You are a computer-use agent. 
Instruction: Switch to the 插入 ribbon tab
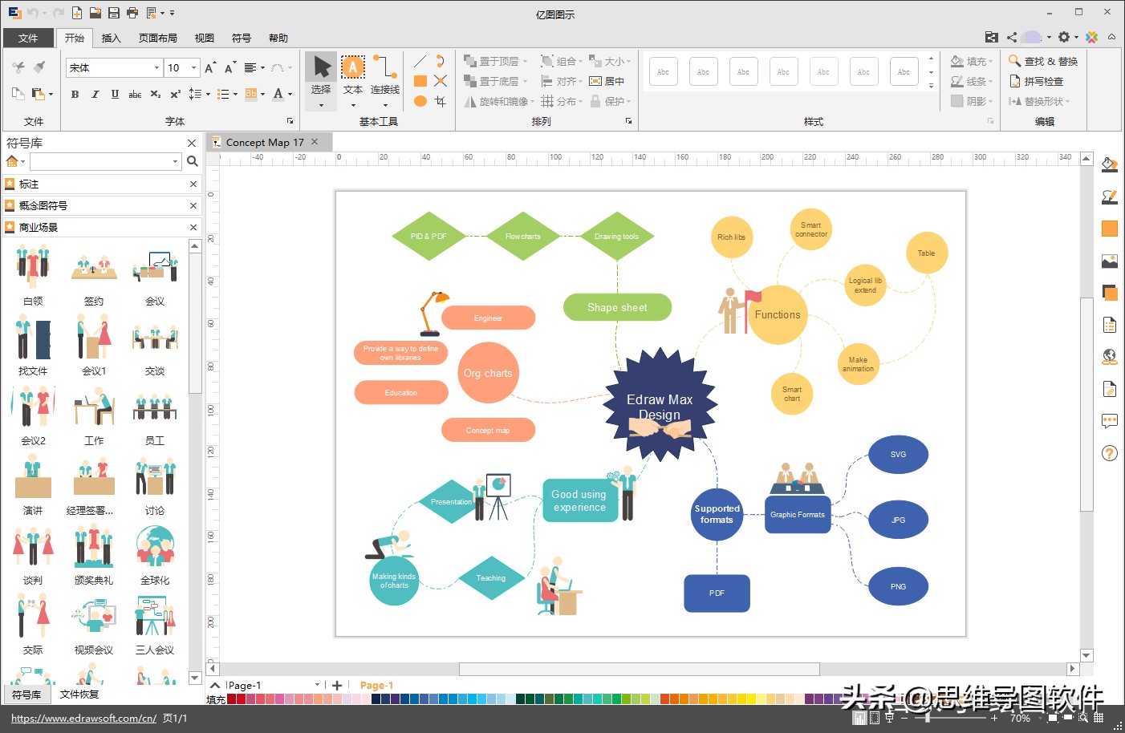[111, 38]
